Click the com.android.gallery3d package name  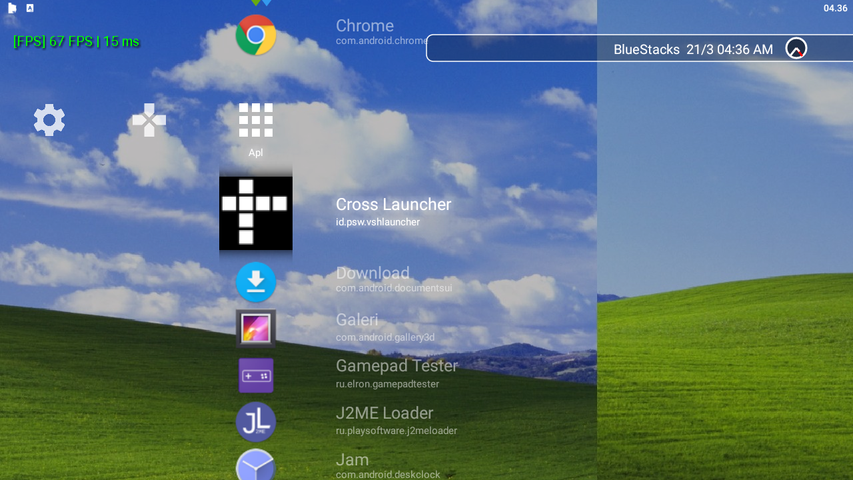click(385, 337)
